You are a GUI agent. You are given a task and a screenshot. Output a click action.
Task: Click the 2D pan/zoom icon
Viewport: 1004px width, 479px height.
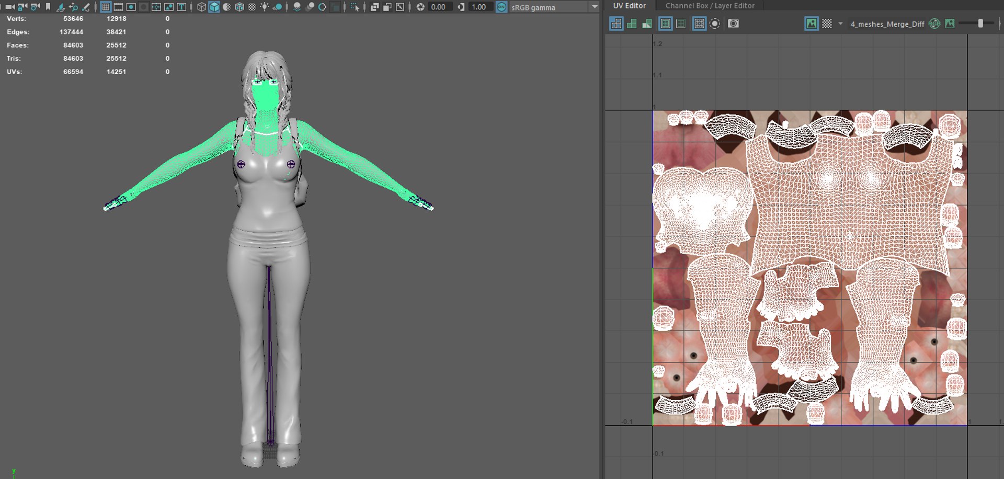[73, 7]
